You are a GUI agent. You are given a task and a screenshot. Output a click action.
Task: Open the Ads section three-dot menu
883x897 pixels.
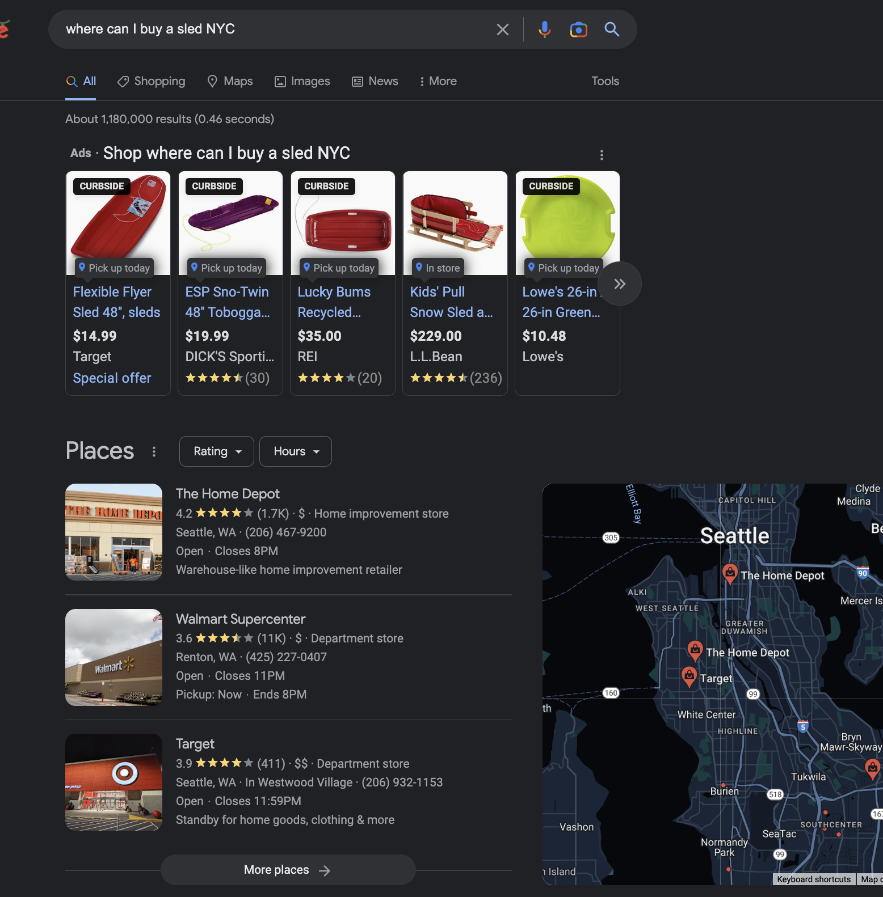pyautogui.click(x=602, y=155)
